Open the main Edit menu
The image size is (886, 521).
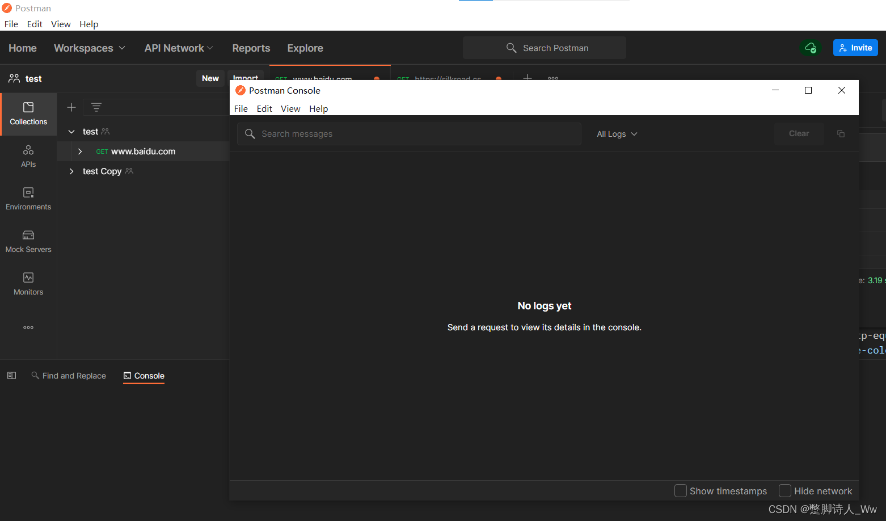(x=35, y=24)
